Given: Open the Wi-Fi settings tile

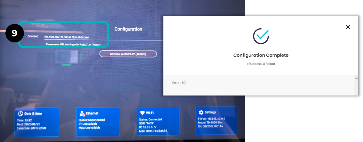Looking at the screenshot, I should click(x=158, y=121).
